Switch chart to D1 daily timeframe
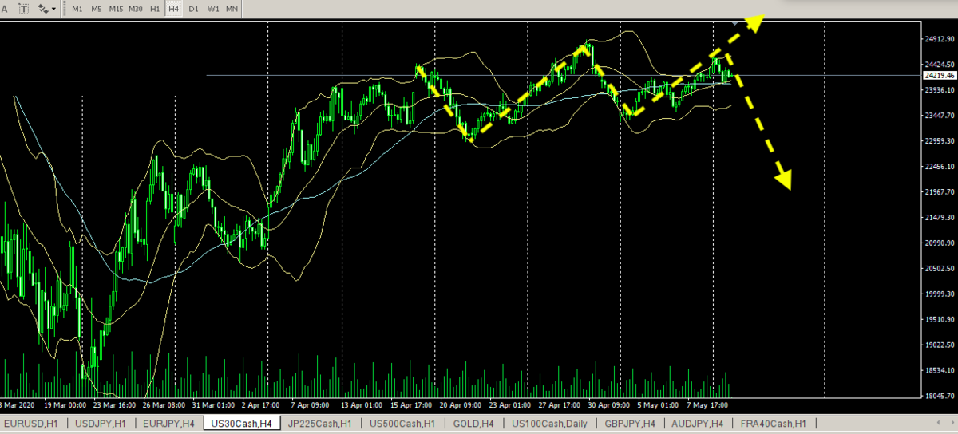The height and width of the screenshot is (434, 958). (193, 9)
